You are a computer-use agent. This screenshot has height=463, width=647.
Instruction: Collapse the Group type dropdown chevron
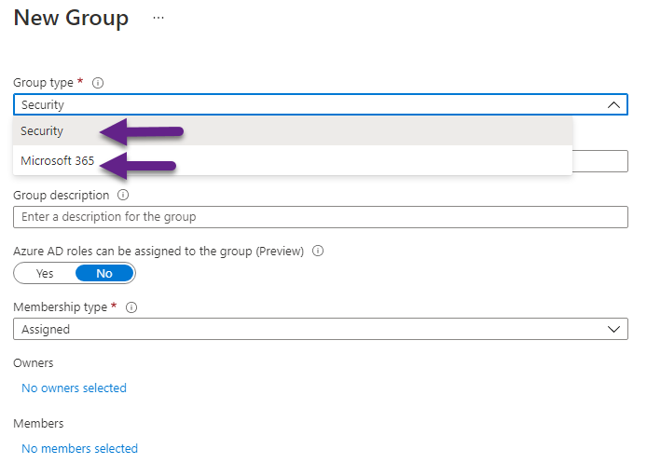click(613, 105)
